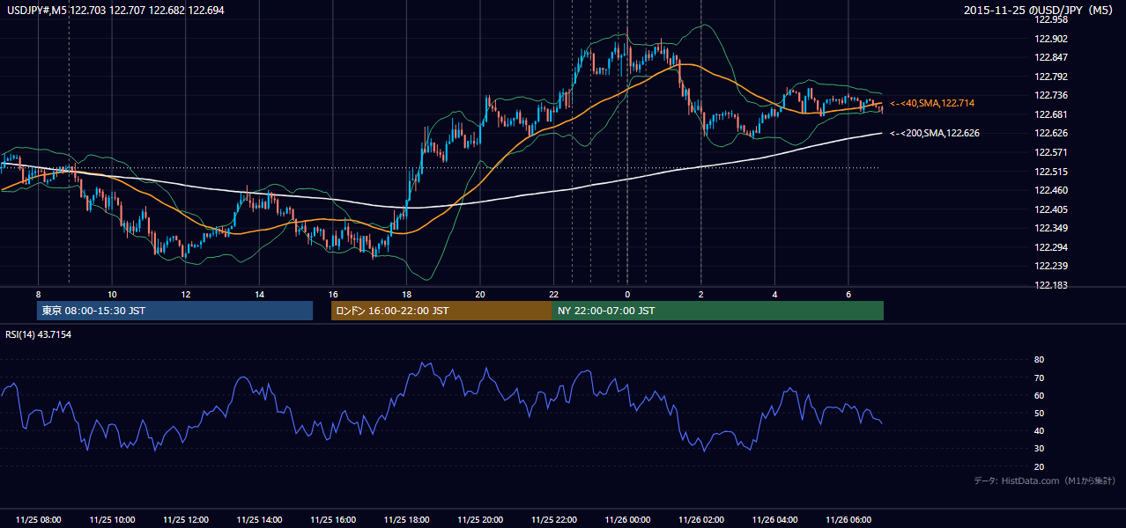Image resolution: width=1126 pixels, height=528 pixels.
Task: Click the Tokyo 08:00-15:30 JST session bar
Action: click(174, 311)
